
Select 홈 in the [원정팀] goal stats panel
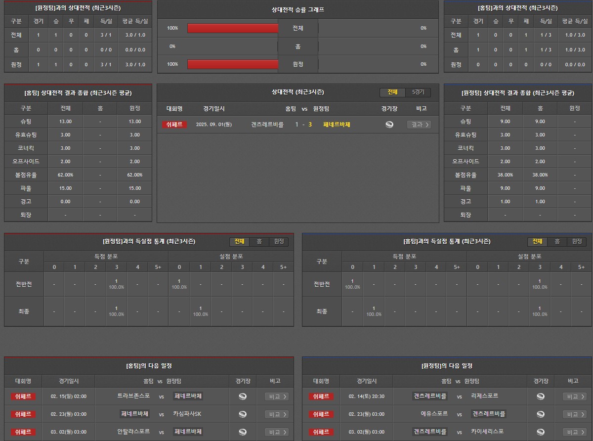pyautogui.click(x=259, y=242)
